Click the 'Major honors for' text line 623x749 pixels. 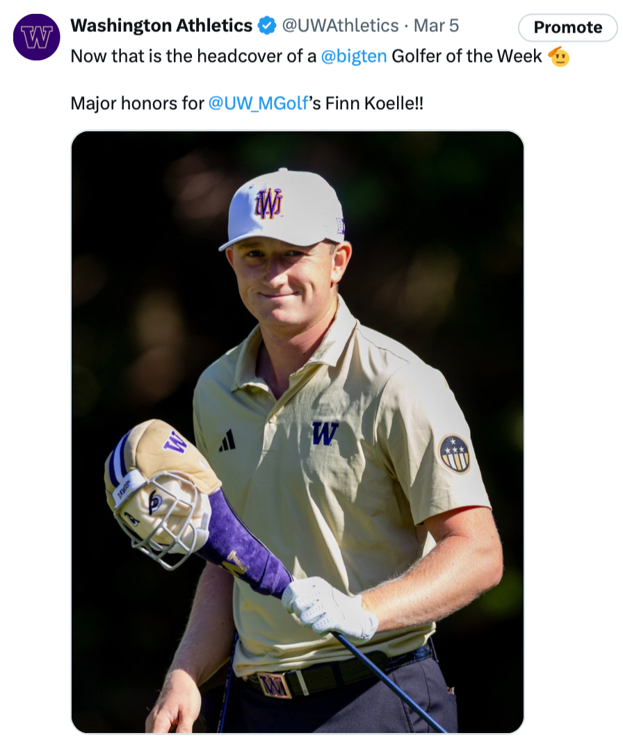point(137,103)
